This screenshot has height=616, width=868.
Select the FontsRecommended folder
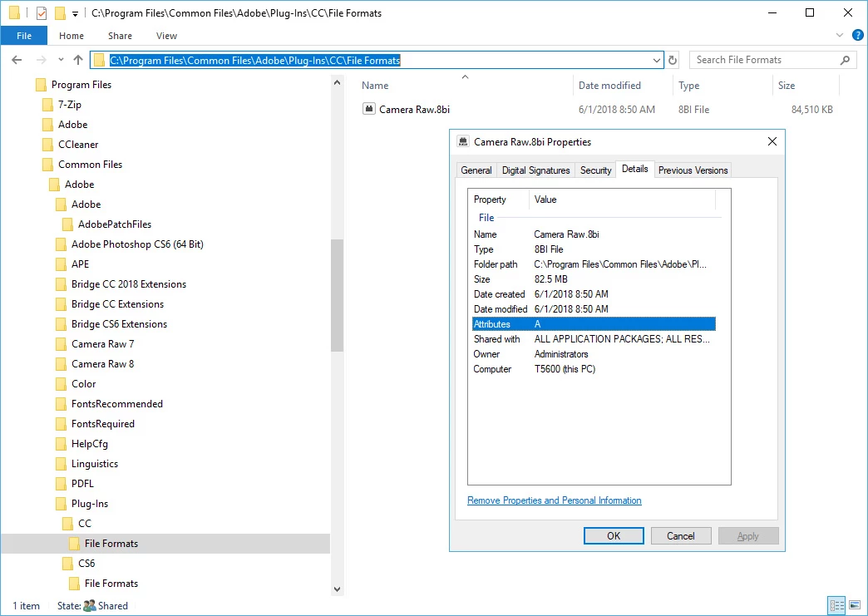[x=116, y=403]
